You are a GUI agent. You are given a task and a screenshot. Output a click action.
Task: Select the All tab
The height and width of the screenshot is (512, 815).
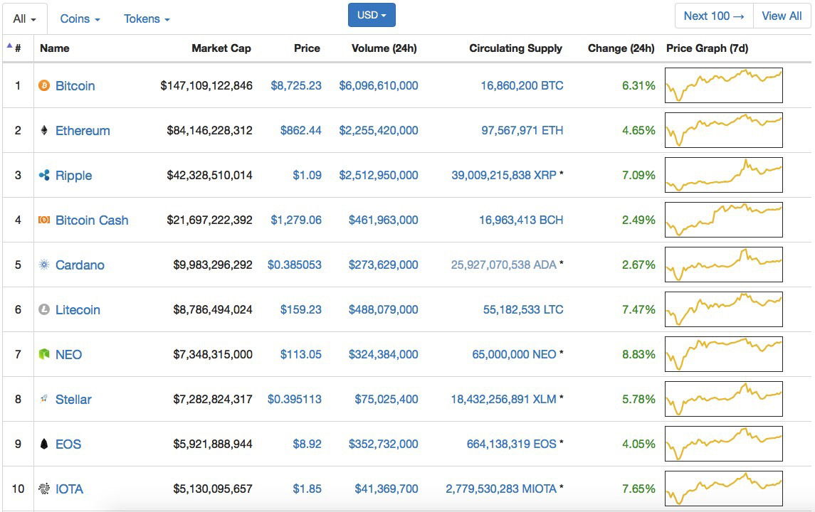pyautogui.click(x=25, y=19)
